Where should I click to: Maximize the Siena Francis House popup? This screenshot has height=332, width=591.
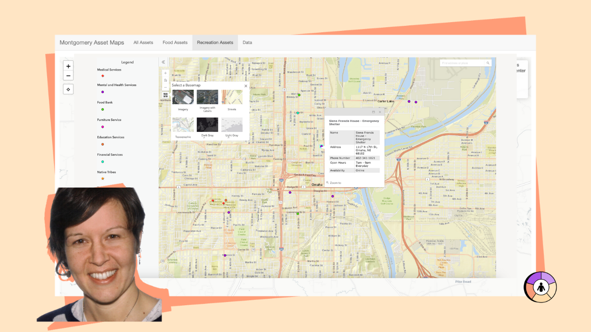(x=374, y=112)
